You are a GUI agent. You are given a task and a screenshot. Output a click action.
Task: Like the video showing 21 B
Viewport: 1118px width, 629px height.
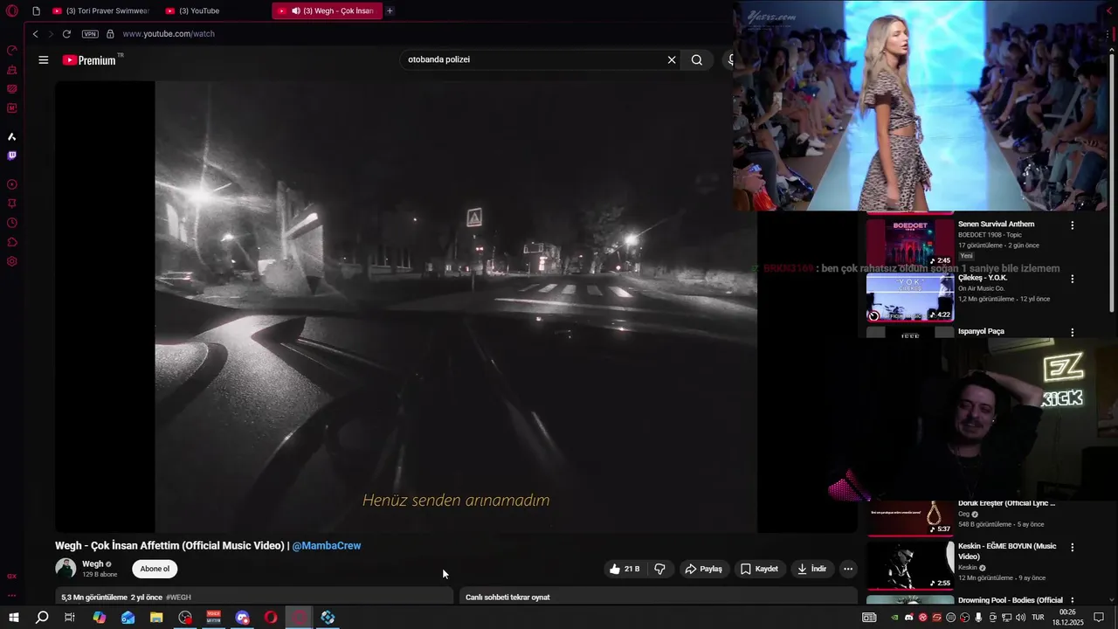(x=625, y=569)
